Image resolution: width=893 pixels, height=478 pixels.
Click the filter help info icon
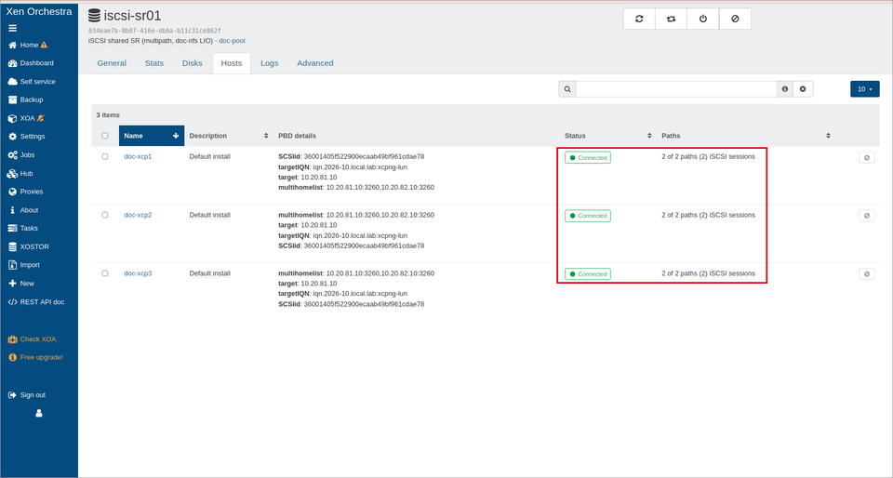[785, 89]
